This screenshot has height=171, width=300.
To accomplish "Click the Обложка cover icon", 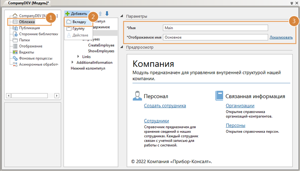I will (15, 22).
